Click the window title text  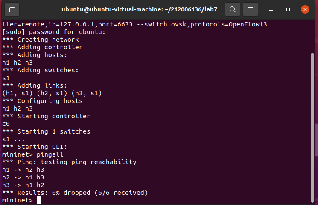[x=139, y=9]
